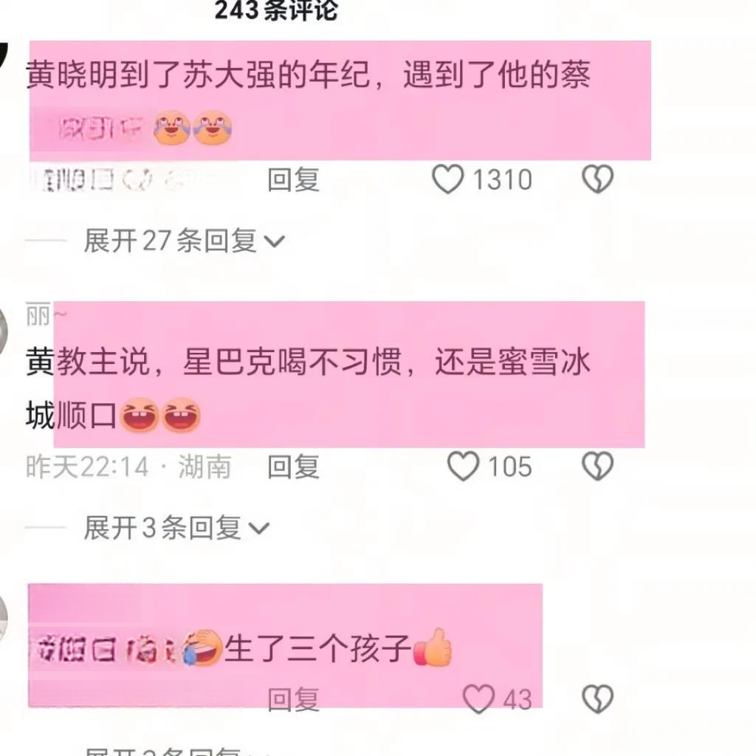The image size is (756, 756).
Task: Like the 蜜雪冰城 comment with 105 likes
Action: click(x=463, y=467)
